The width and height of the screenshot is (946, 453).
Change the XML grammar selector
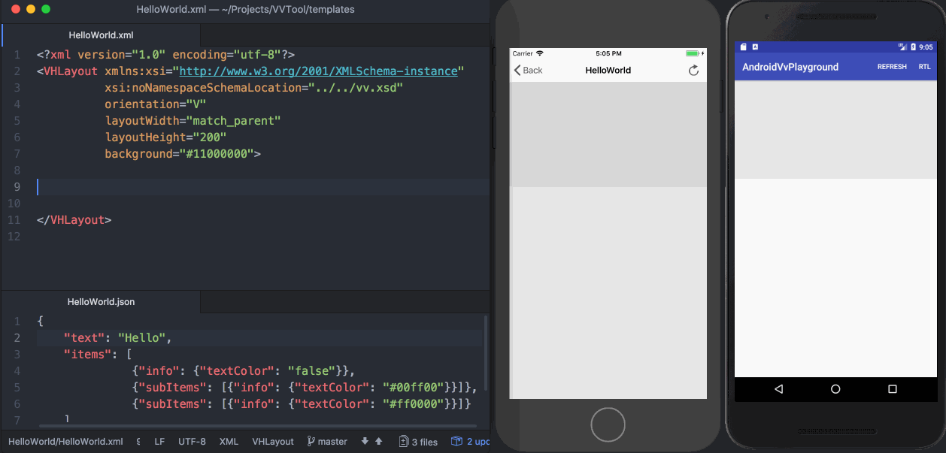click(x=229, y=442)
